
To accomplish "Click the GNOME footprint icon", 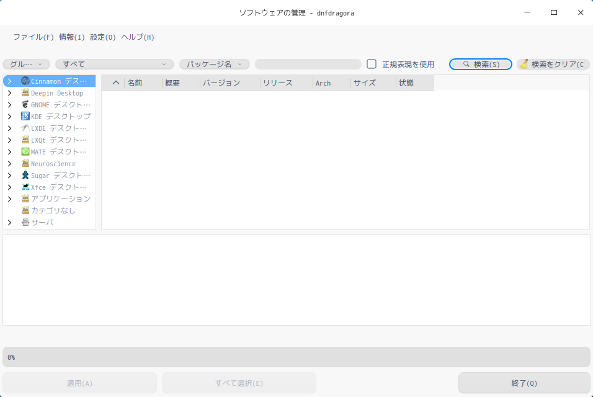I will pyautogui.click(x=25, y=104).
